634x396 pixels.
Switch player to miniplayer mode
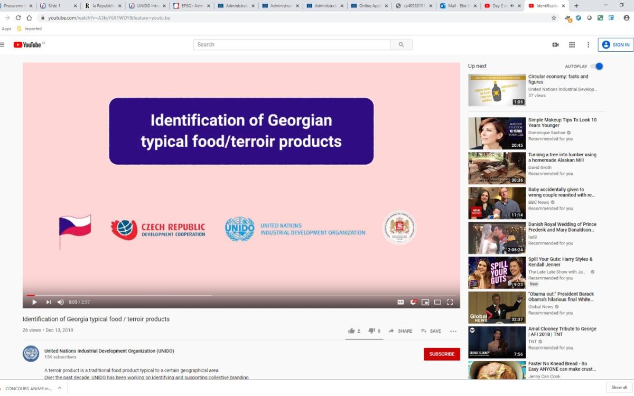(425, 302)
